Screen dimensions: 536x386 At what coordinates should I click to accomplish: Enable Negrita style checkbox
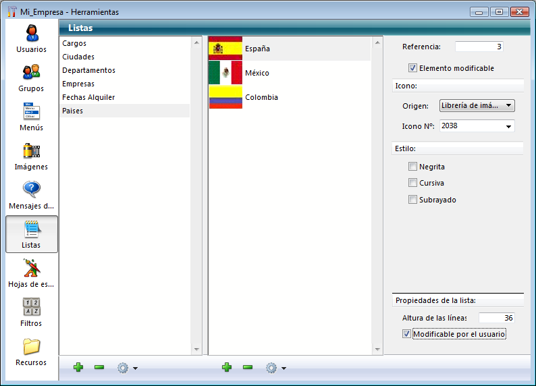(412, 167)
